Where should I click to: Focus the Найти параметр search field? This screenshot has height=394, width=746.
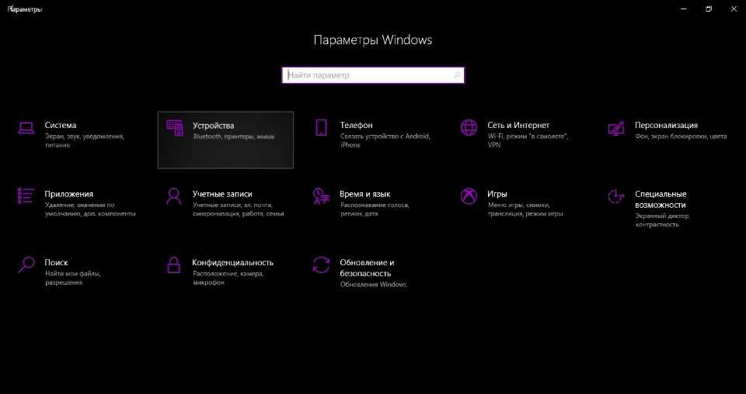coord(373,75)
